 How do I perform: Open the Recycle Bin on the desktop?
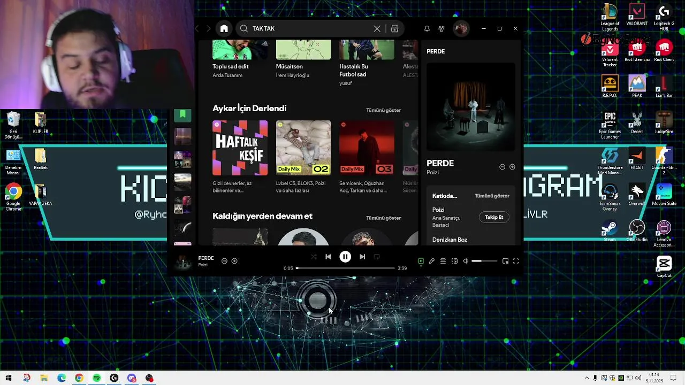pos(13,126)
